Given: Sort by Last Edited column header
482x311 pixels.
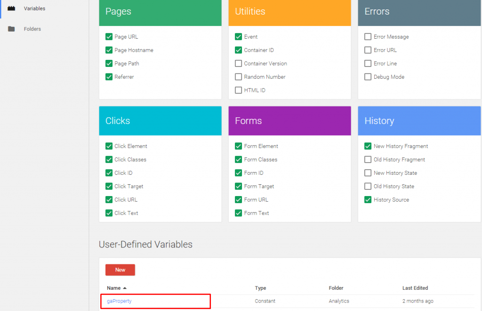Looking at the screenshot, I should point(415,288).
